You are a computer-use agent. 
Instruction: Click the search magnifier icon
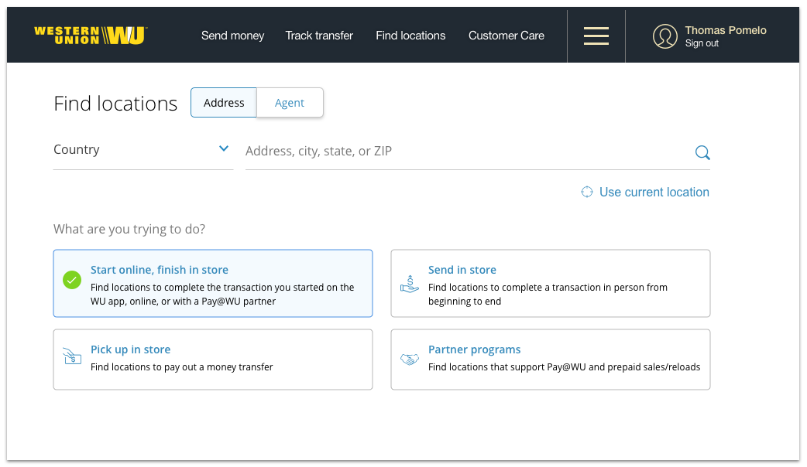[x=702, y=152]
